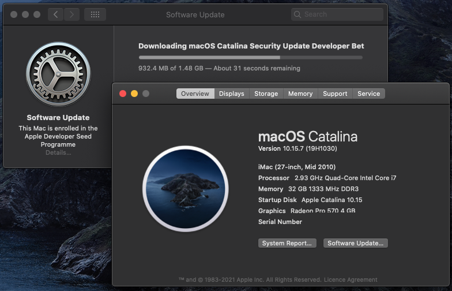Image resolution: width=452 pixels, height=291 pixels.
Task: Click version text 10.15.7 (19H1030)
Action: [310, 149]
